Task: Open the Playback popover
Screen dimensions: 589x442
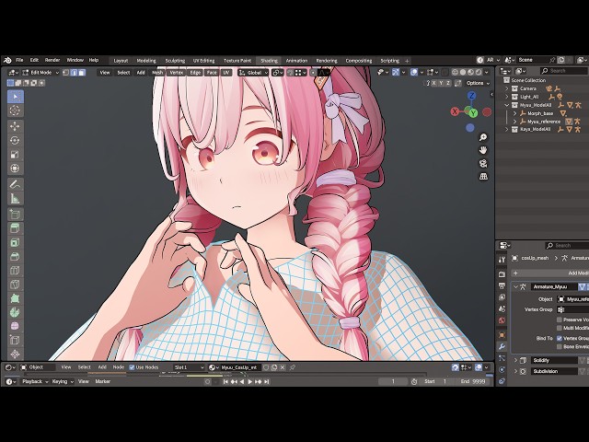Action: tap(35, 381)
